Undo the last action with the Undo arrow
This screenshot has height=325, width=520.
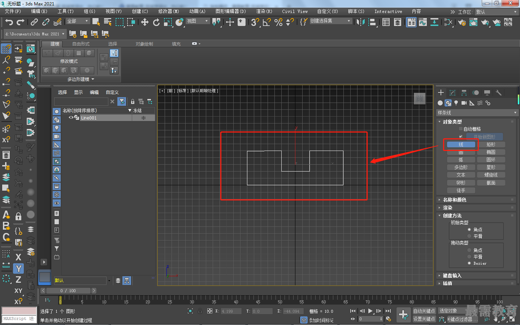pos(9,22)
